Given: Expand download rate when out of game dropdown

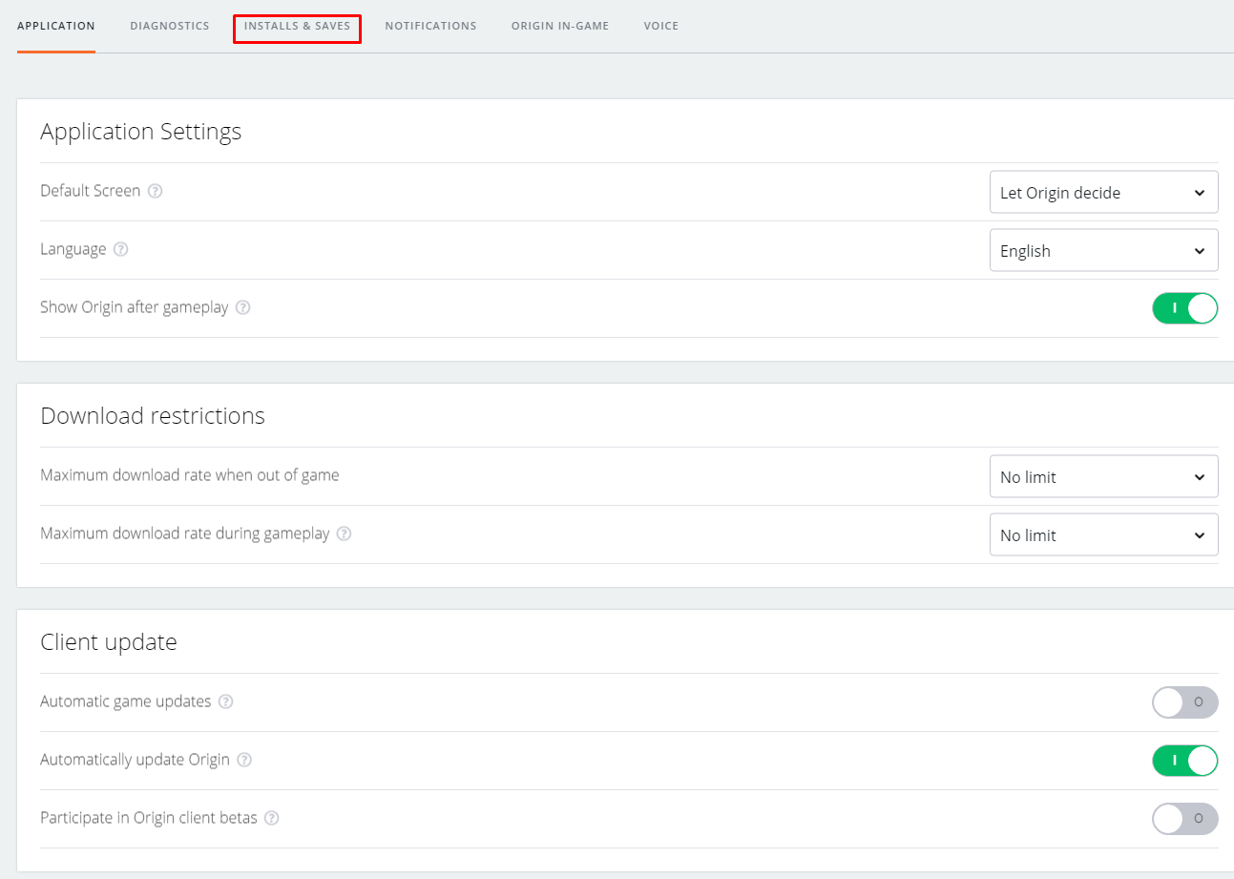Looking at the screenshot, I should tap(1104, 476).
